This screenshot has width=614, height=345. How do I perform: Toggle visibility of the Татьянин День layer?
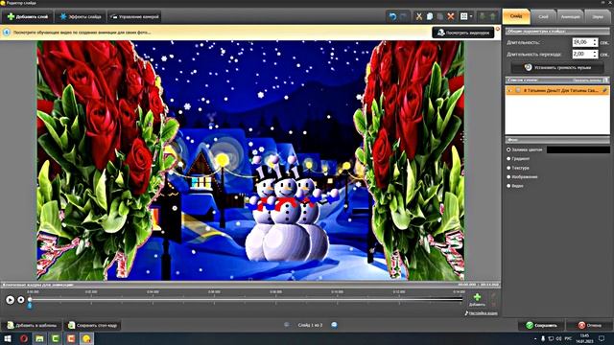click(x=509, y=90)
